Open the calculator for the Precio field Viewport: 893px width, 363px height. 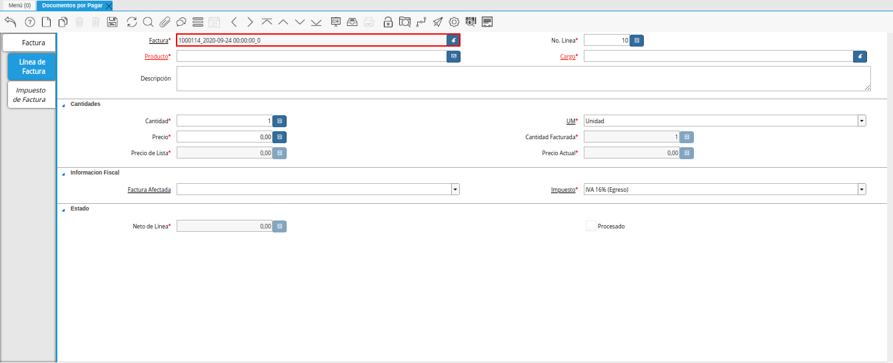point(280,137)
